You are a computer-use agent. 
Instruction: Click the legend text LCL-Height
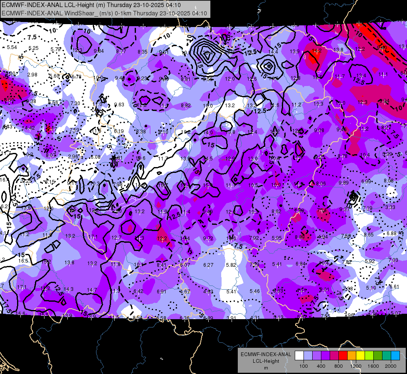click(x=266, y=361)
